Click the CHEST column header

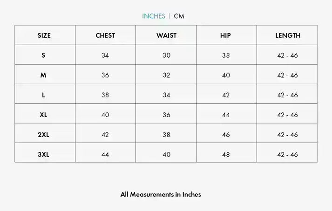[105, 35]
